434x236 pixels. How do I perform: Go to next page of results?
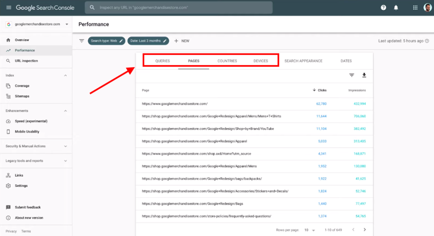click(x=364, y=230)
